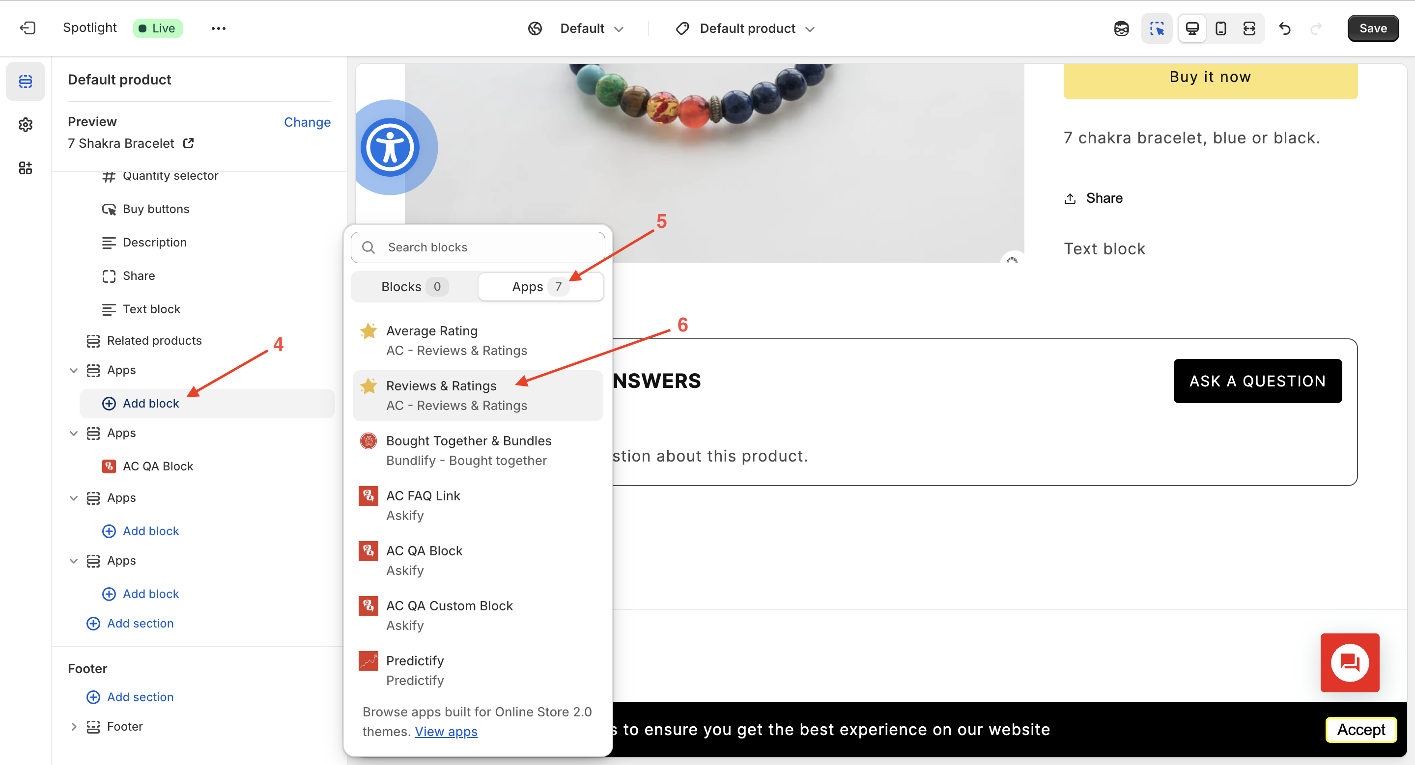Open Theme settings gear icon

[25, 125]
